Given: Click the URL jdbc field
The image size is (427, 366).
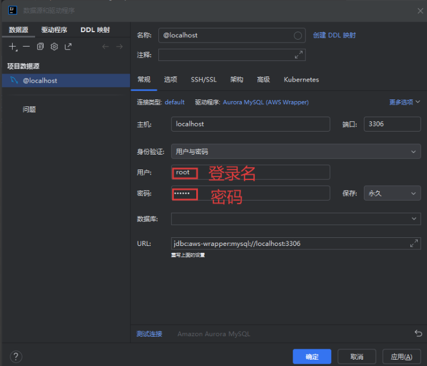Looking at the screenshot, I should (296, 243).
